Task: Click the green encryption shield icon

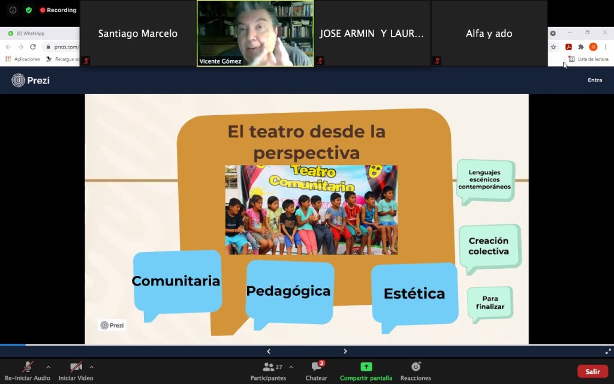Action: [28, 10]
